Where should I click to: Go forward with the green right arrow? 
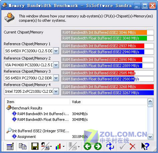coord(98,146)
